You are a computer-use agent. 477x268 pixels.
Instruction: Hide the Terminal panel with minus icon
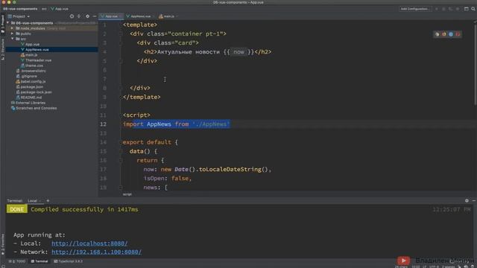click(474, 200)
